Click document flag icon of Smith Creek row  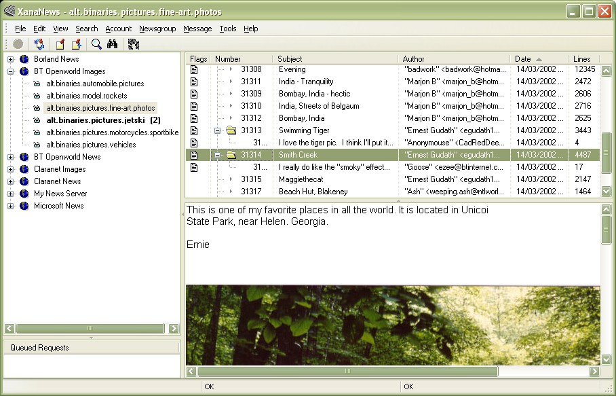[193, 155]
